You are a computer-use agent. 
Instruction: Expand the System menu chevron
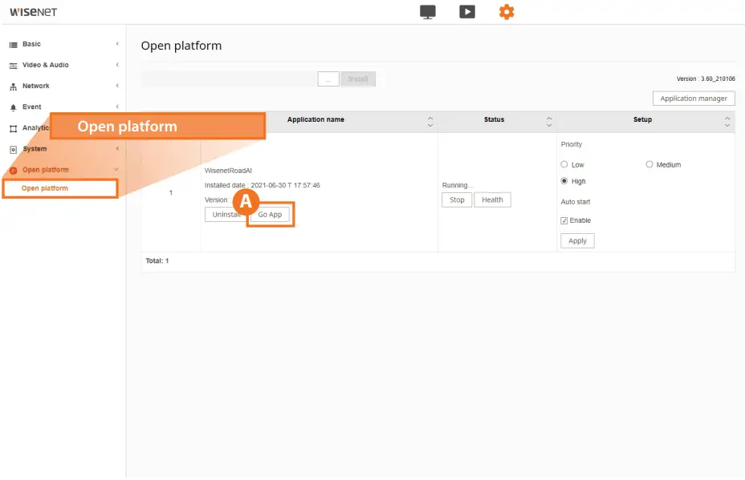[x=117, y=148]
